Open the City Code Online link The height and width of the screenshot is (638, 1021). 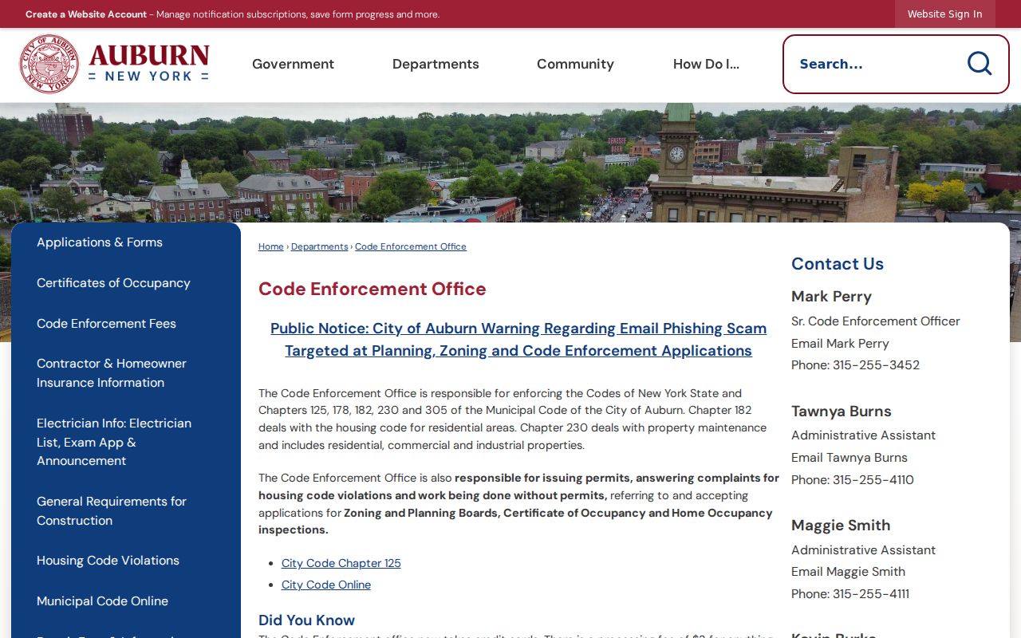click(x=326, y=585)
